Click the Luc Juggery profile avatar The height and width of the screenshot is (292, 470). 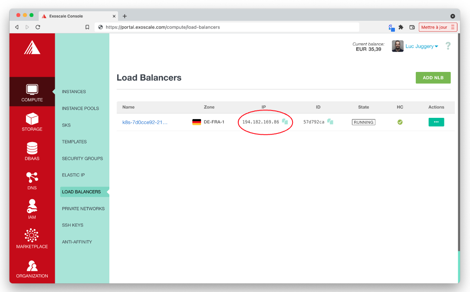click(398, 46)
